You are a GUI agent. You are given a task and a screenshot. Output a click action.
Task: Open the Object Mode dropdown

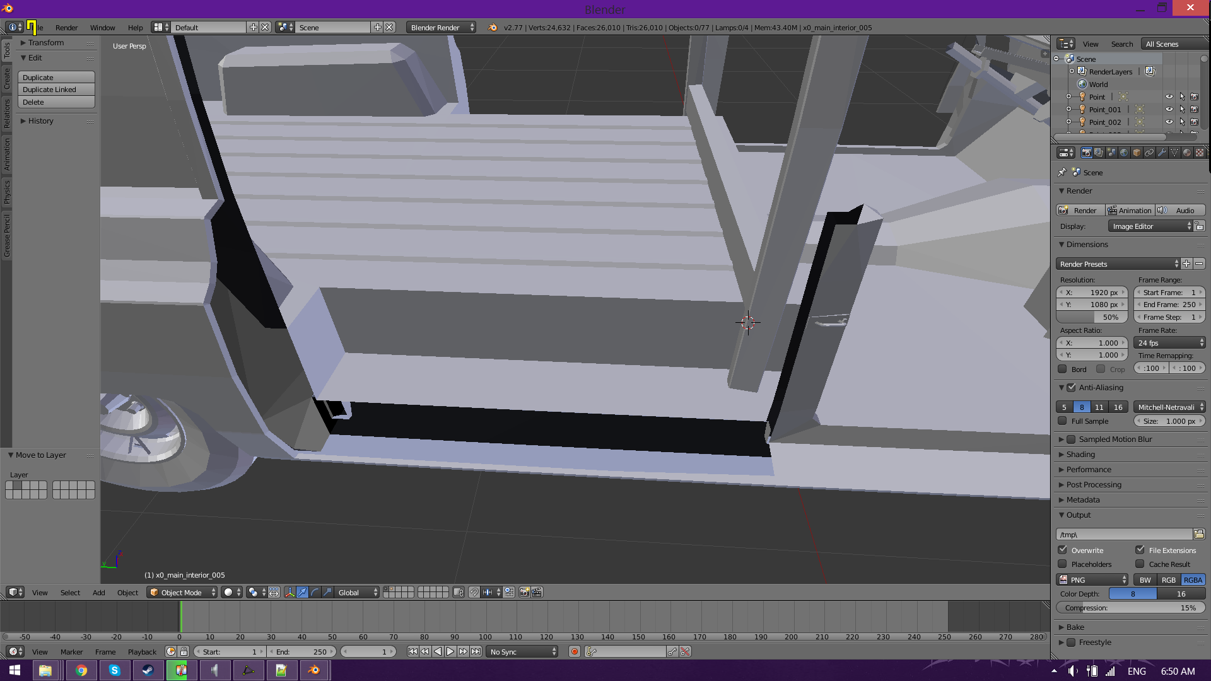coord(182,593)
